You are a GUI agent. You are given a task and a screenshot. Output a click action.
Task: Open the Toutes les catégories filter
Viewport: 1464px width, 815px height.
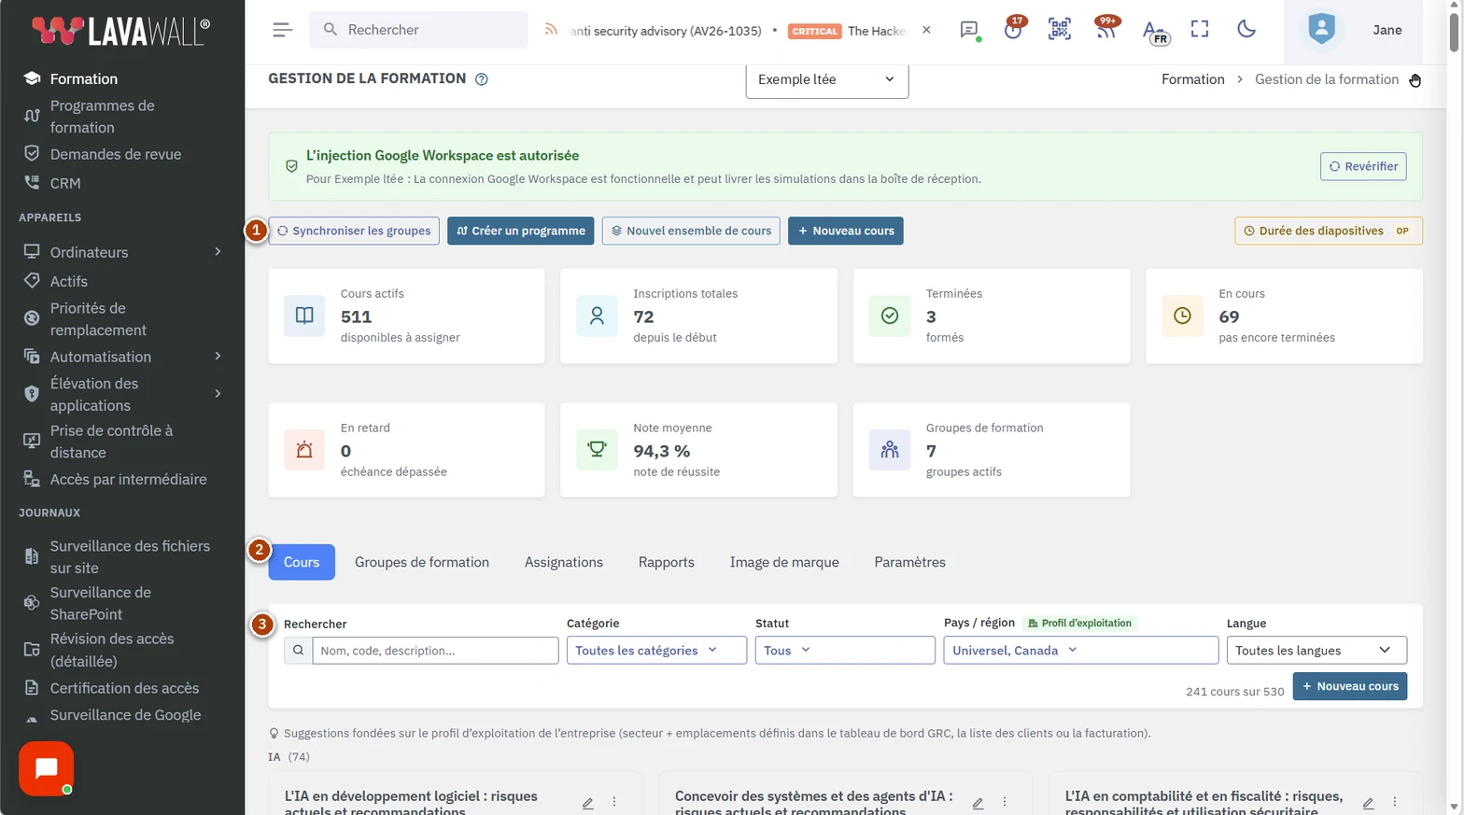tap(656, 651)
